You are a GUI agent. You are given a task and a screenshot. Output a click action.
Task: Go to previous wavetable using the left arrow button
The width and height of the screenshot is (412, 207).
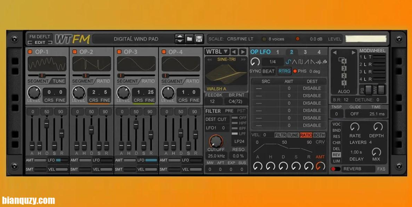(234, 52)
